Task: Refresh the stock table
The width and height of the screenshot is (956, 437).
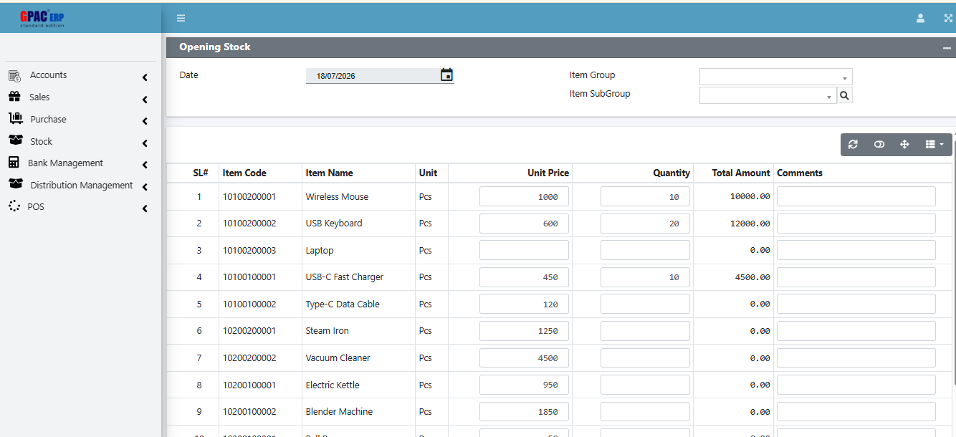Action: click(x=853, y=144)
